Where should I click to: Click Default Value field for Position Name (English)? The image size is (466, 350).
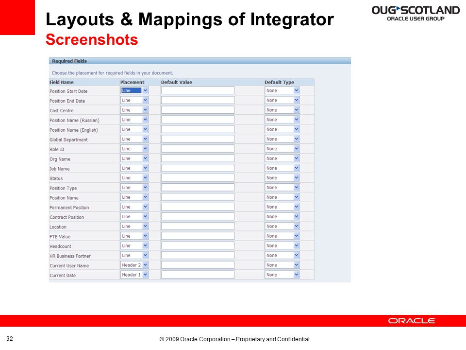198,129
